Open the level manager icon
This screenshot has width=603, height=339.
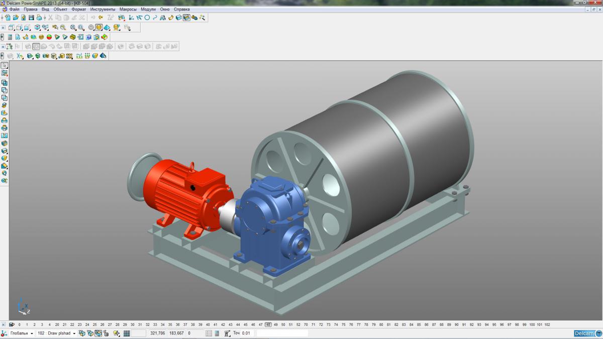(12, 325)
